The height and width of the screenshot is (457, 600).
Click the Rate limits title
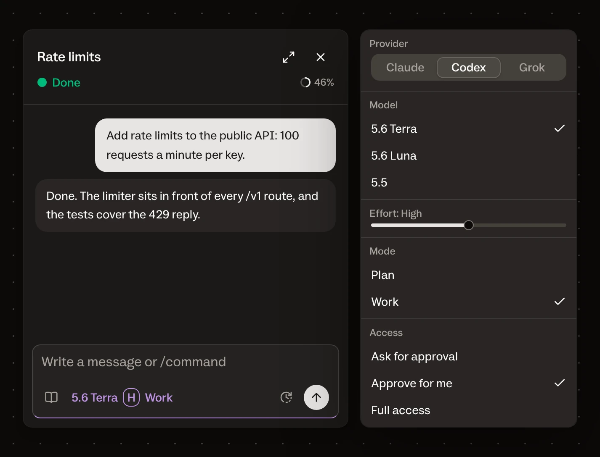(x=69, y=57)
